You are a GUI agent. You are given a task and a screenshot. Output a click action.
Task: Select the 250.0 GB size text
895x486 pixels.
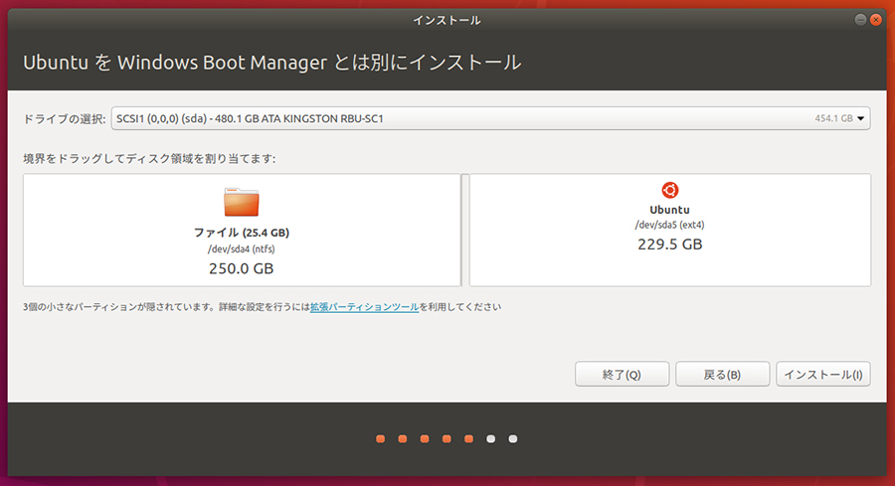click(x=242, y=268)
